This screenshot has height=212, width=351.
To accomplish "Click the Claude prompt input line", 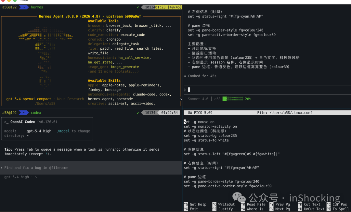I will click(x=267, y=90).
